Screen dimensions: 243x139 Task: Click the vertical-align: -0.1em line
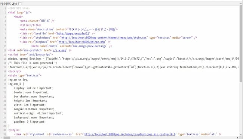click(38, 113)
